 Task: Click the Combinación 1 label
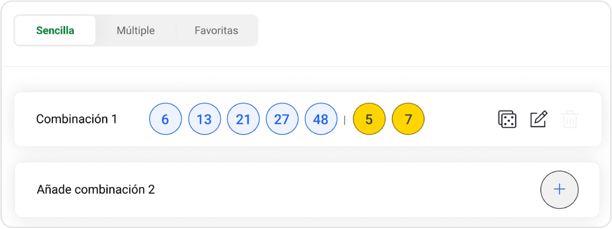(77, 119)
